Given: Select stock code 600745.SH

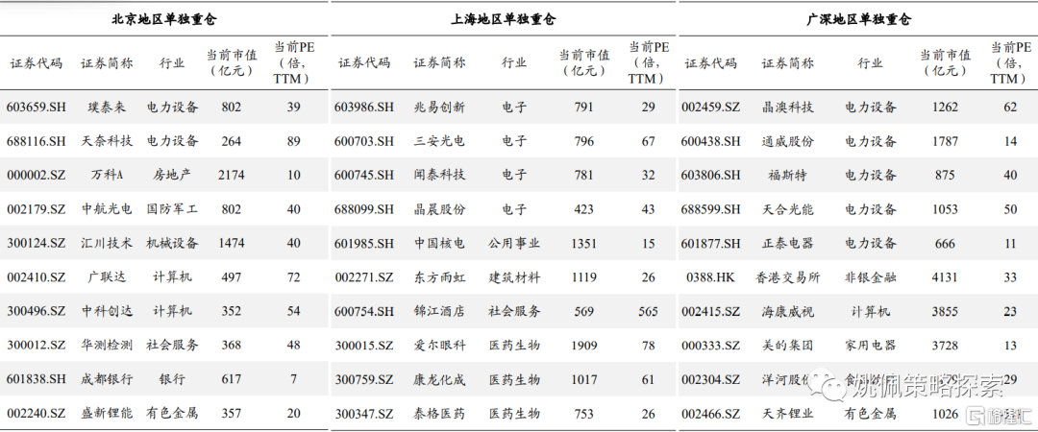Looking at the screenshot, I should [x=364, y=176].
